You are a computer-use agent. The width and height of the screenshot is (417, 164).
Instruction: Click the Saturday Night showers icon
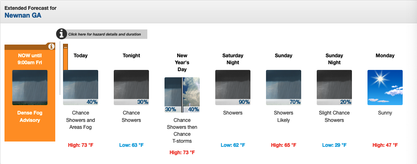(233, 88)
